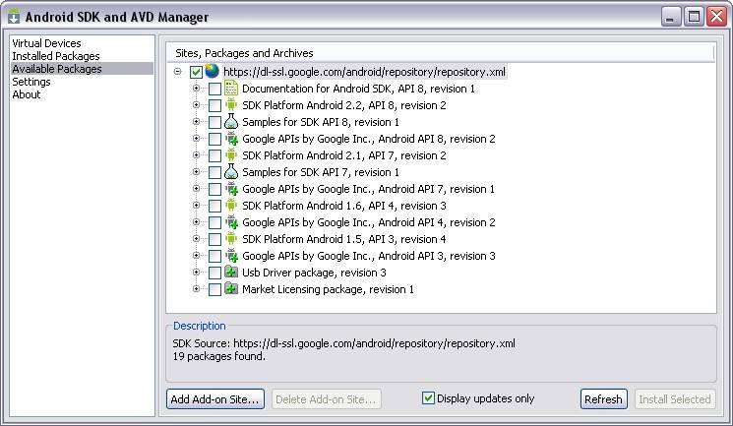Expand SDK Platform Android 2.1 node
Viewport: 733px width, 426px height.
point(197,154)
